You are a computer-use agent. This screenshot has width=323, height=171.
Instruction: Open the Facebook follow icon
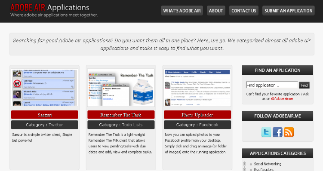pyautogui.click(x=277, y=132)
